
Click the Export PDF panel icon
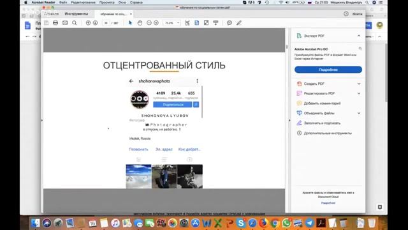(299, 36)
